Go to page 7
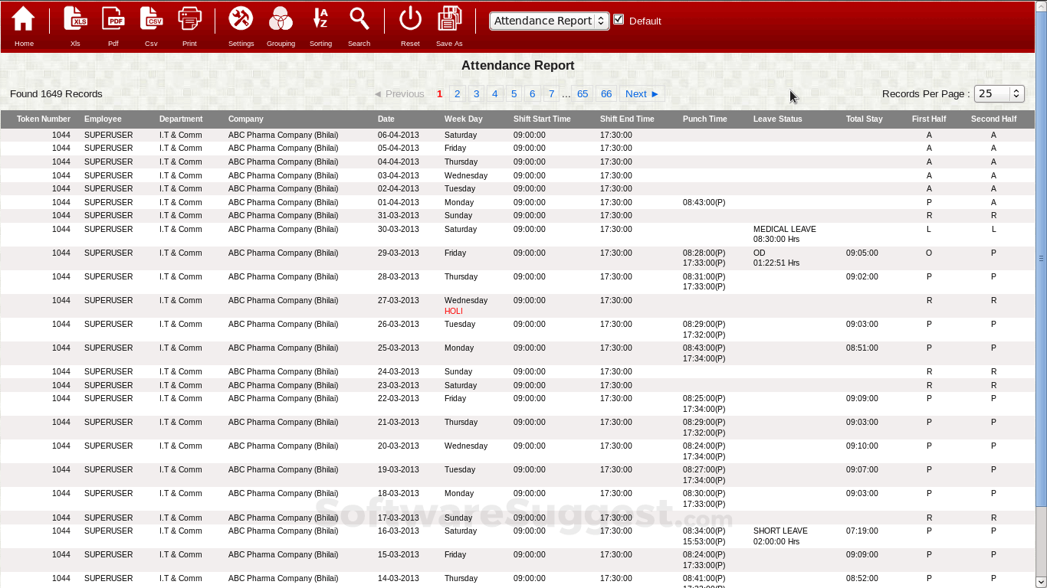Screen dimensions: 1047x588 (x=551, y=93)
